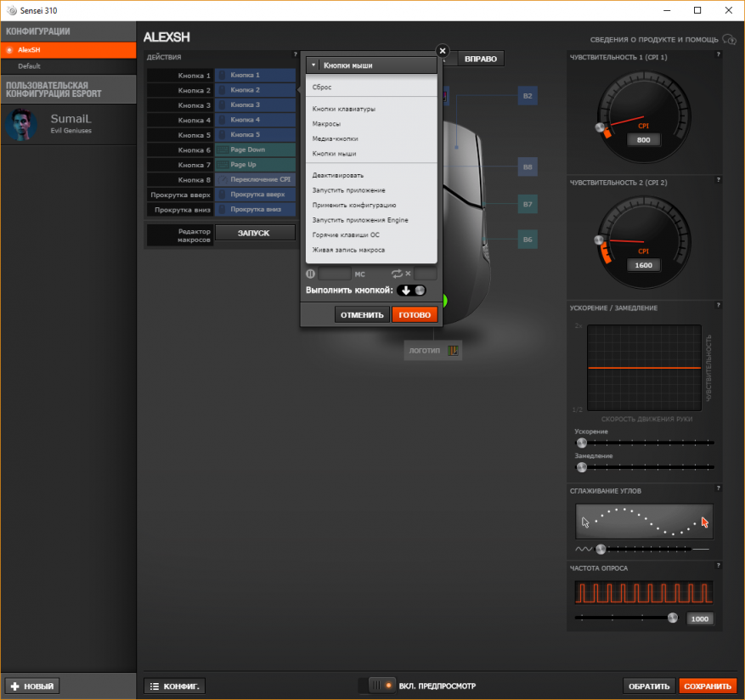Viewport: 745px width, 700px height.
Task: Click help question mark for Действия panel
Action: [295, 54]
